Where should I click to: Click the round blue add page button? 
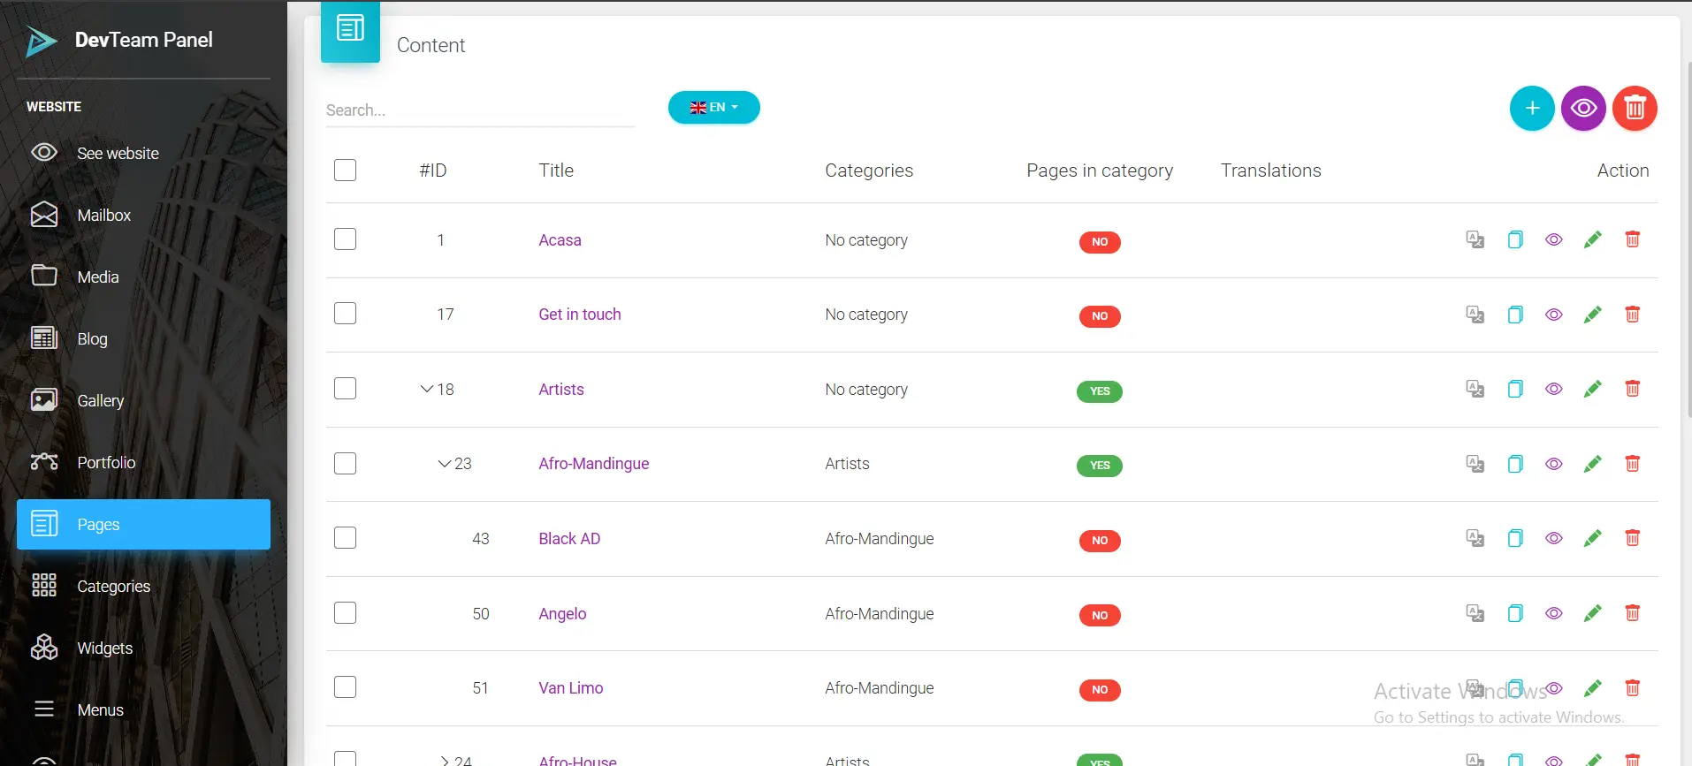click(1531, 108)
